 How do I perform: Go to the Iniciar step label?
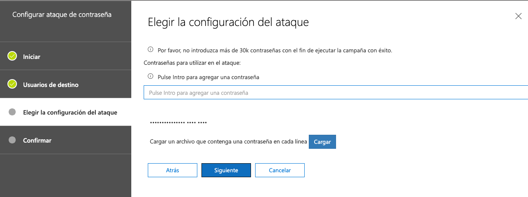tap(32, 56)
